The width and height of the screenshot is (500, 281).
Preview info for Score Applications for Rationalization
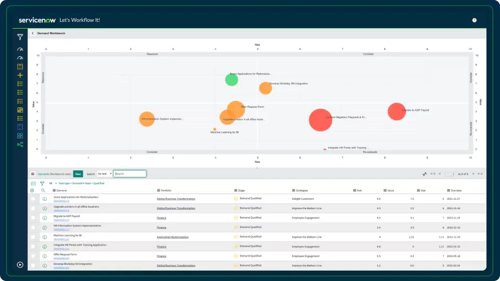pyautogui.click(x=45, y=199)
